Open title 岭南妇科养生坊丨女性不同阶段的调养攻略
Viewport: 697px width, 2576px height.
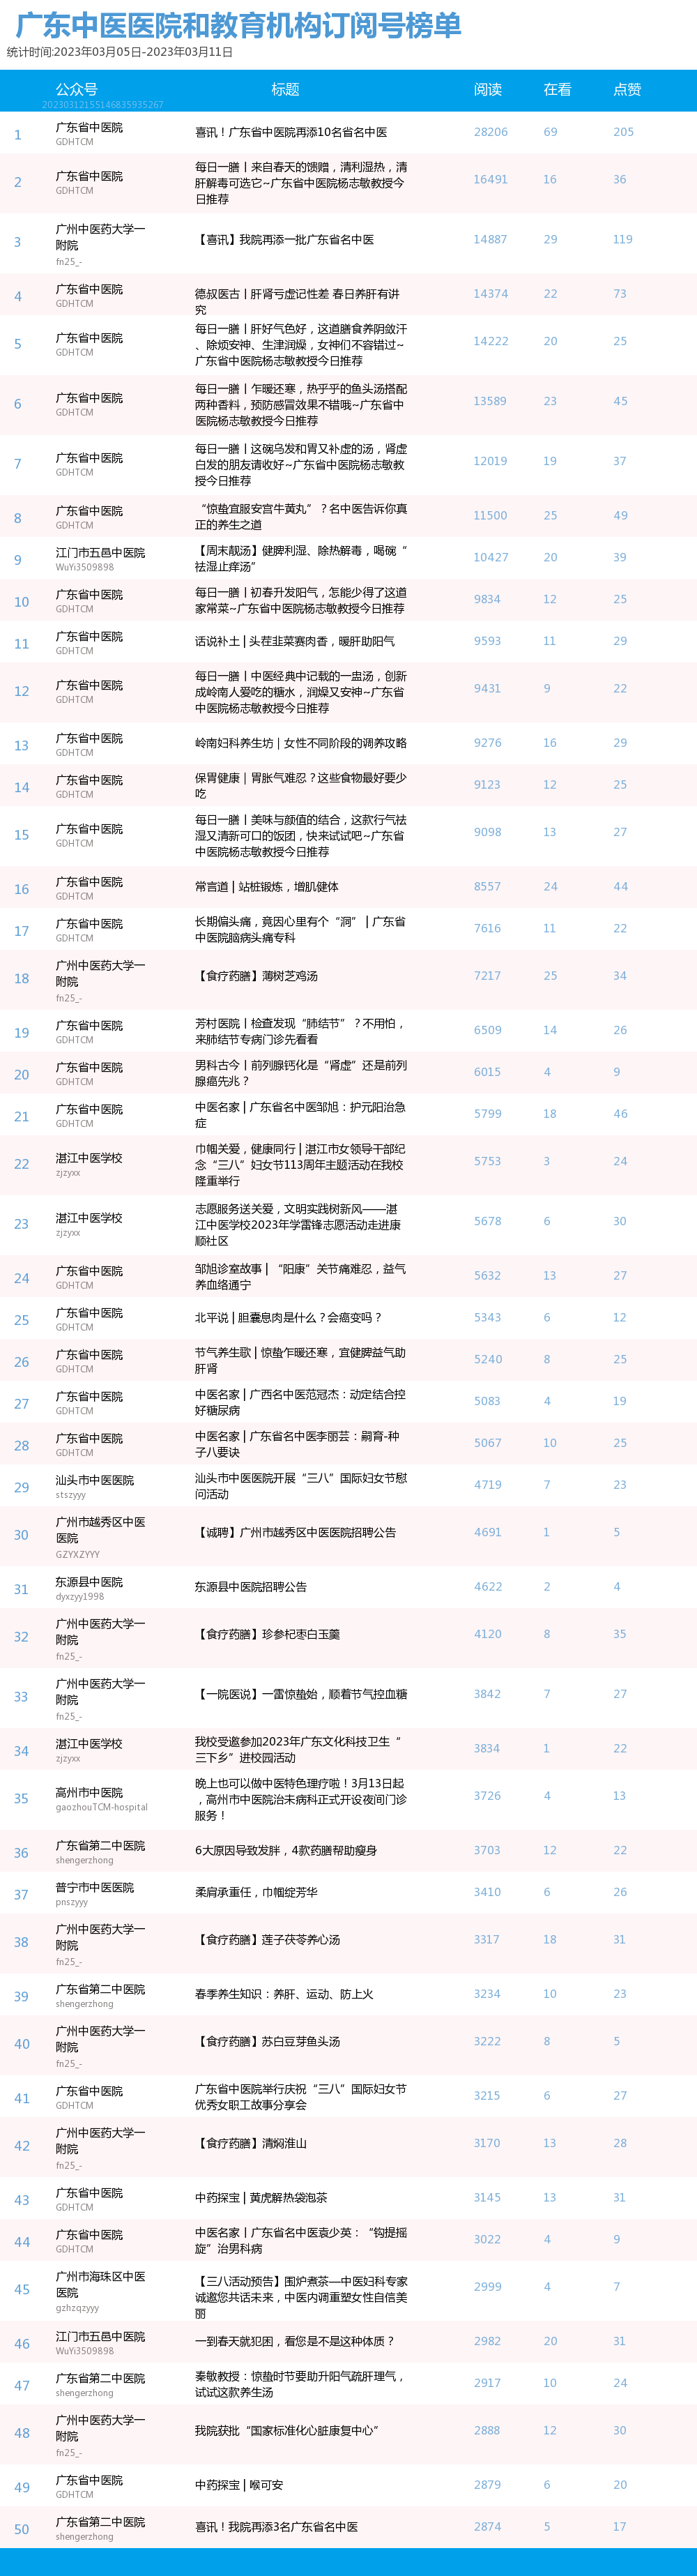pyautogui.click(x=300, y=743)
